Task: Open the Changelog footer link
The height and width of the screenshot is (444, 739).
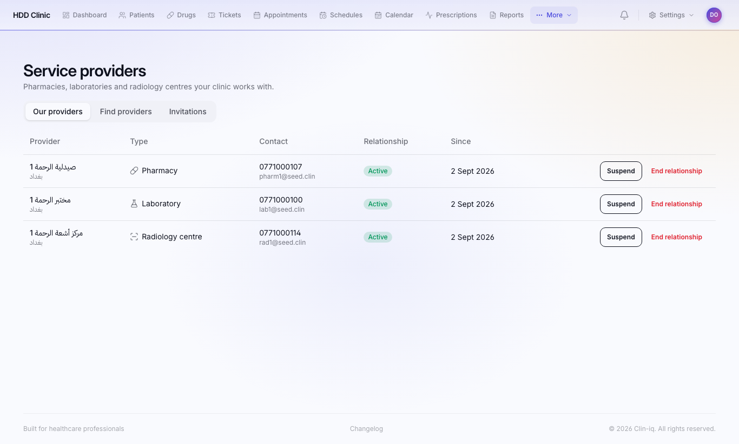Action: point(366,429)
